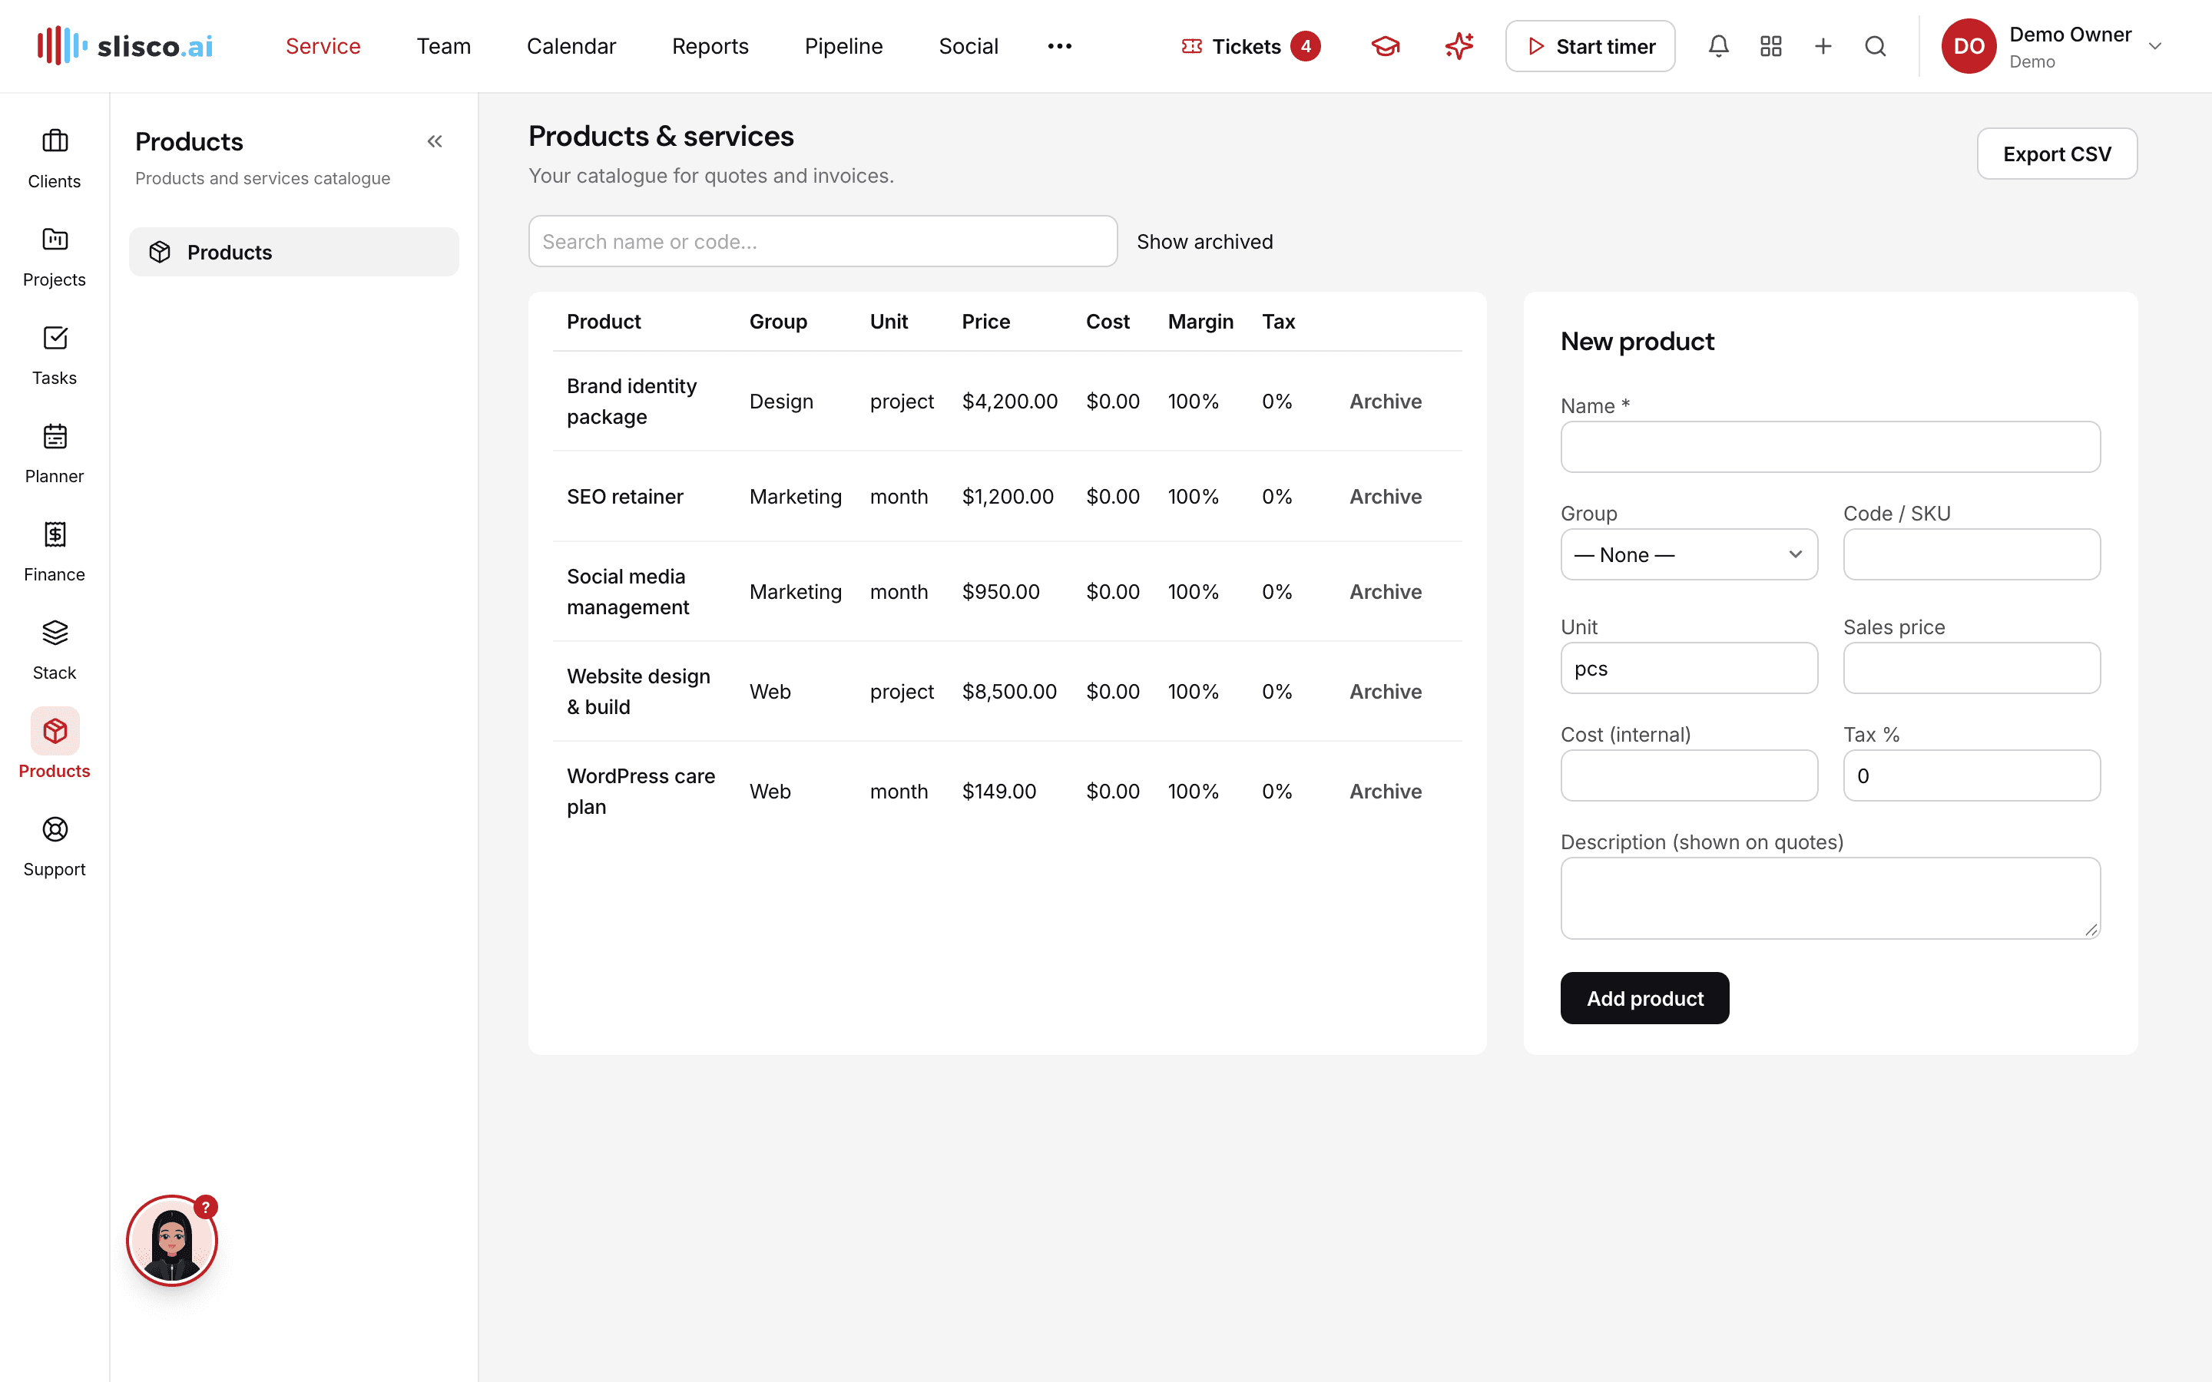Open the Pipeline tab
Image resolution: width=2212 pixels, height=1382 pixels.
point(843,46)
